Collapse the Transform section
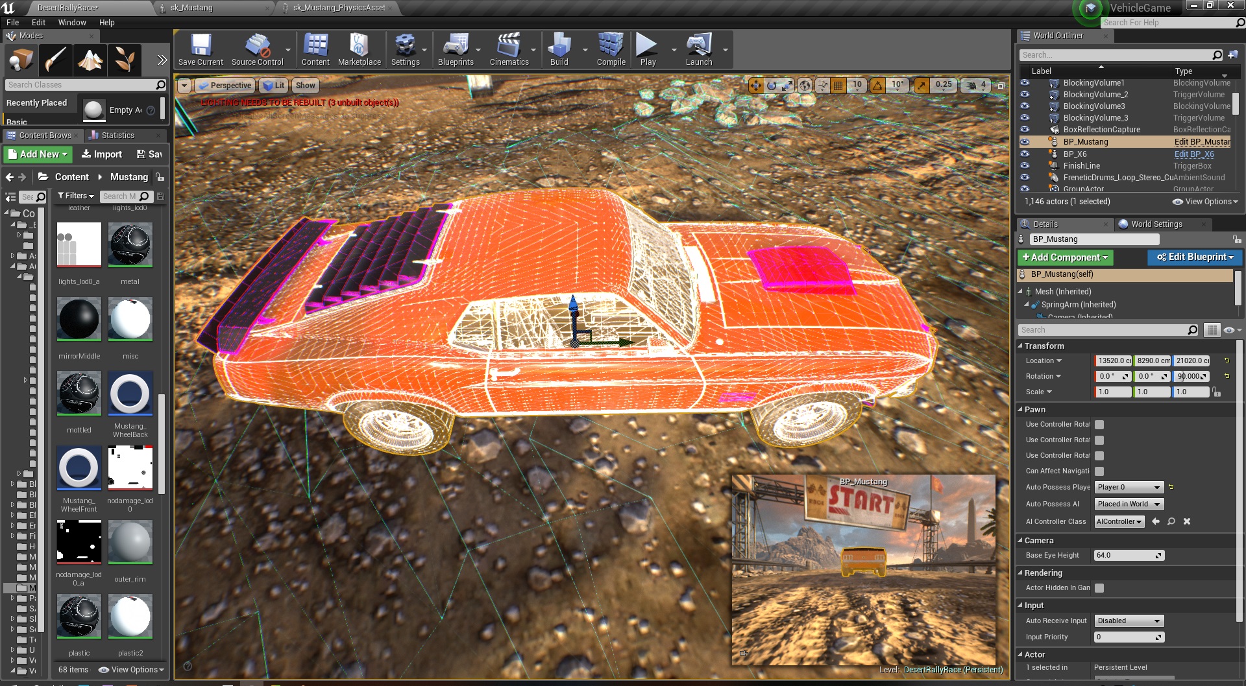The image size is (1246, 686). click(x=1020, y=346)
